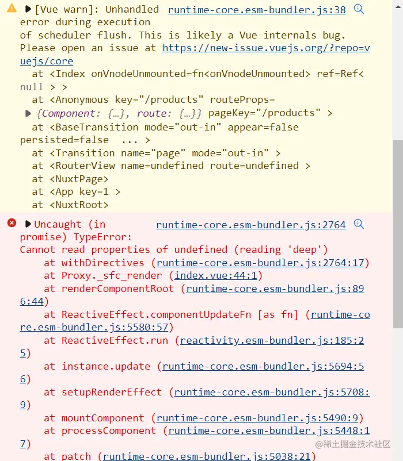Click the vertical scrollbar thumb
This screenshot has width=403, height=461.
click(x=398, y=234)
